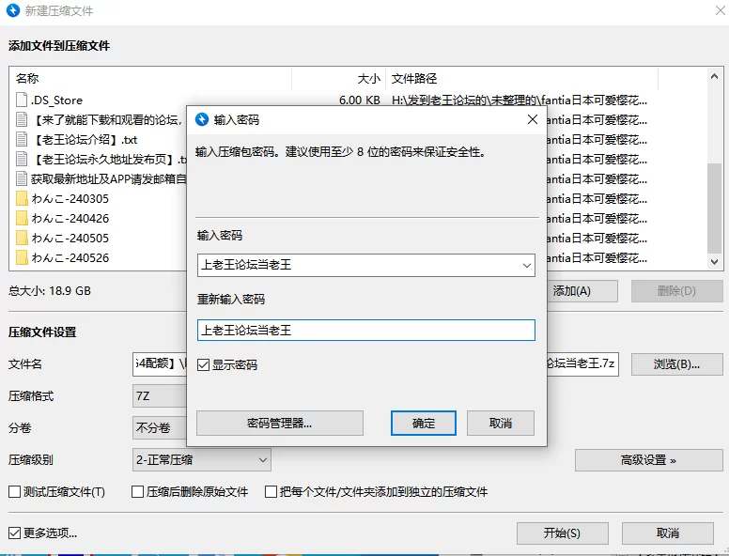
Task: Click the わんこ-240305 folder icon
Action: (23, 199)
